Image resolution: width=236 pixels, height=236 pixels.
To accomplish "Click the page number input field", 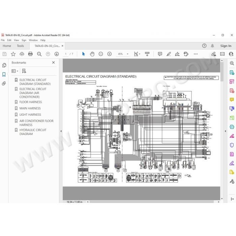I will (x=66, y=54).
